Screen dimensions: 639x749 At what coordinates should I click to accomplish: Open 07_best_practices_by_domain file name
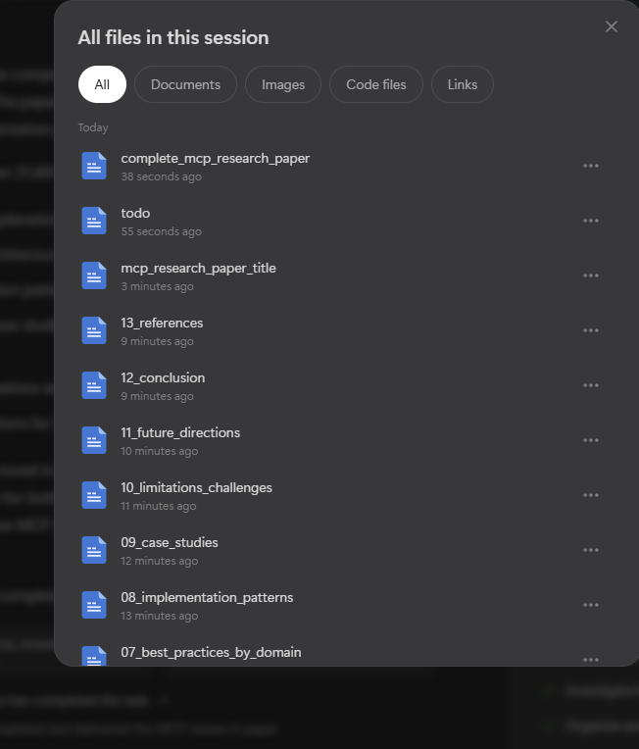coord(211,653)
